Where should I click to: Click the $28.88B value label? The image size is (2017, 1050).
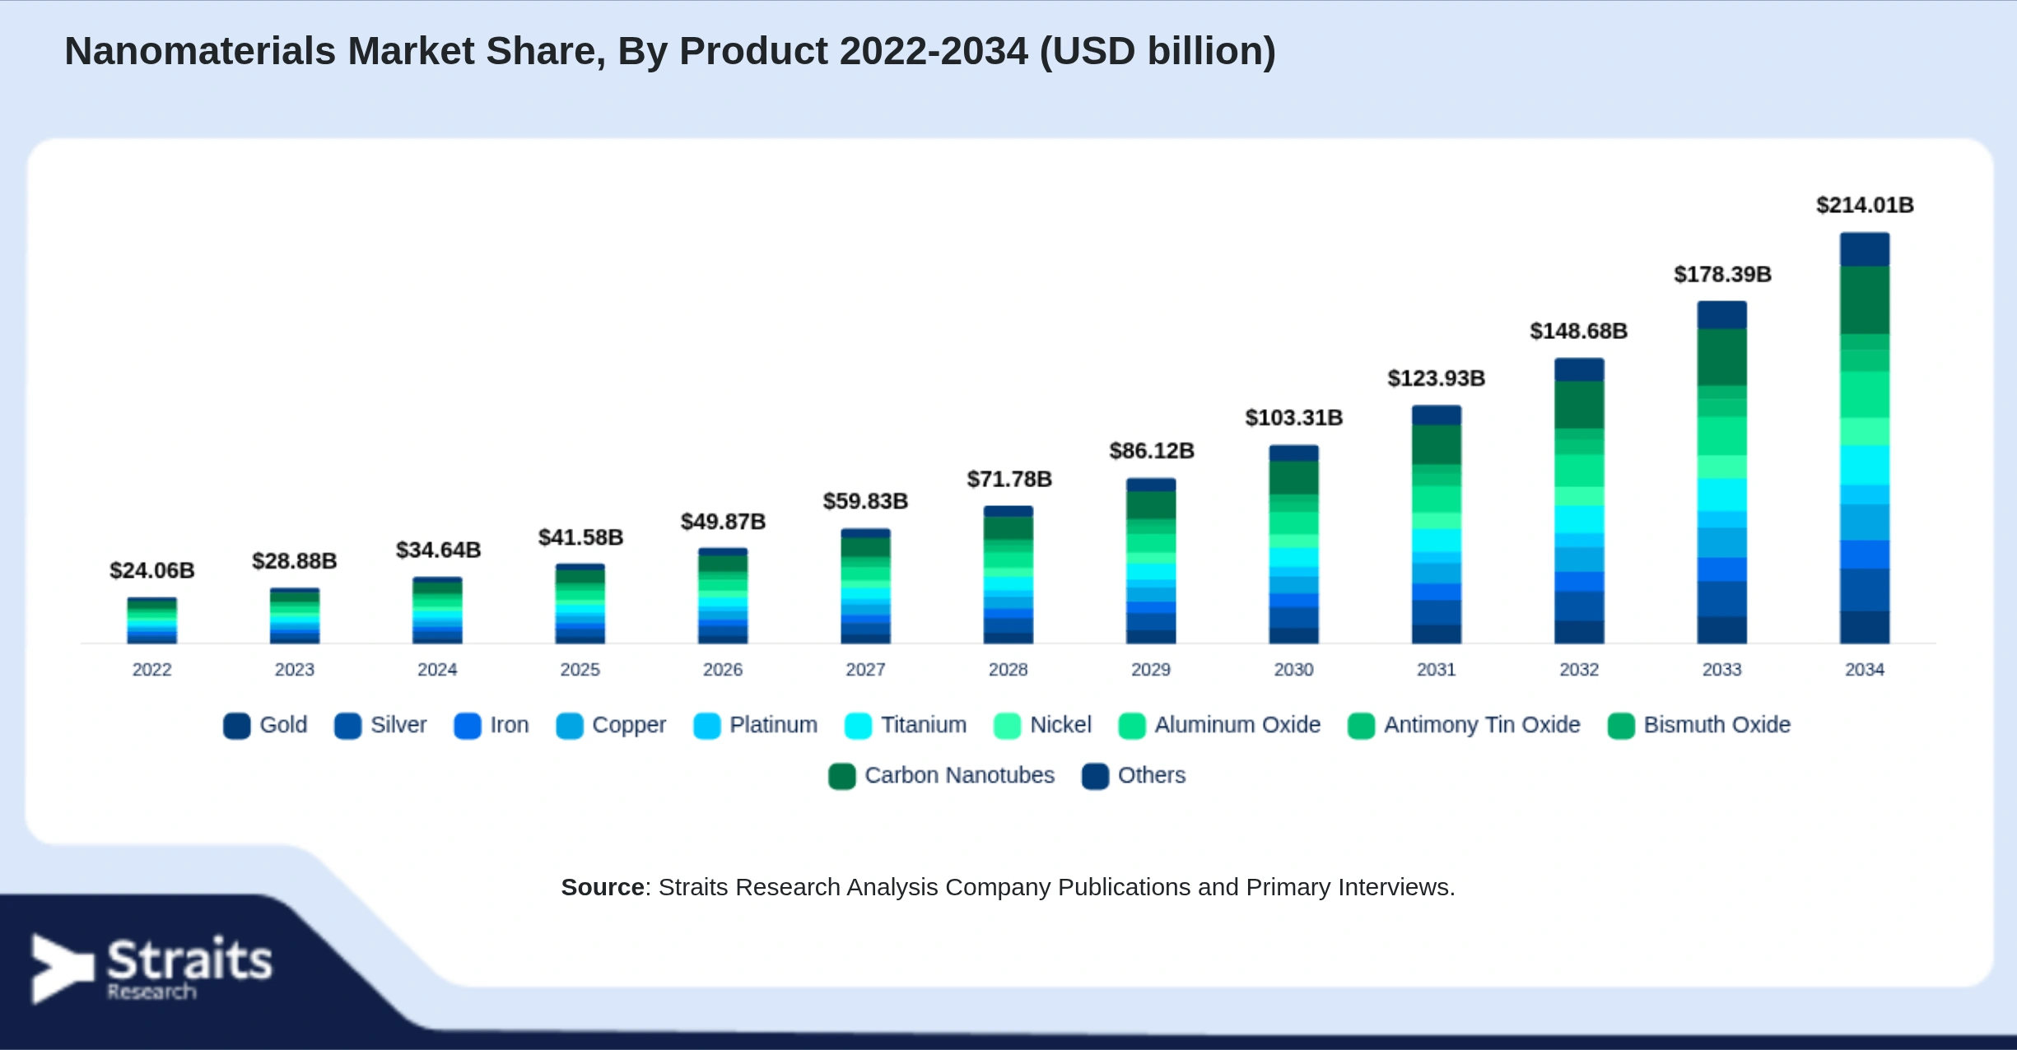coord(295,561)
